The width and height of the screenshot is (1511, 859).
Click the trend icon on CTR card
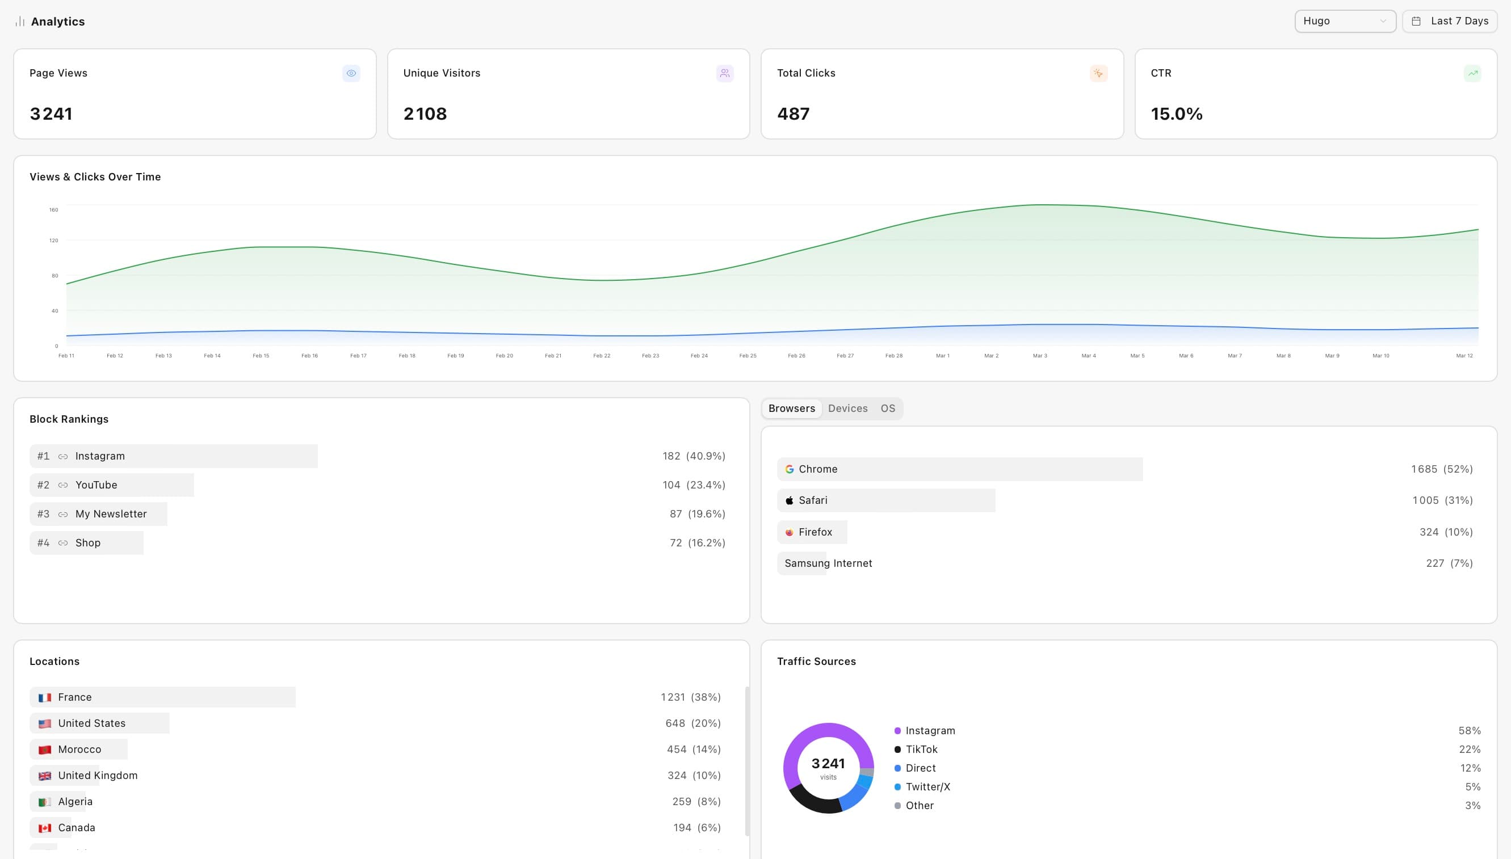(1472, 73)
